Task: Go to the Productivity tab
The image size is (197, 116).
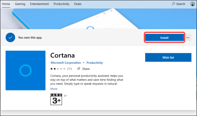Action: click(61, 4)
